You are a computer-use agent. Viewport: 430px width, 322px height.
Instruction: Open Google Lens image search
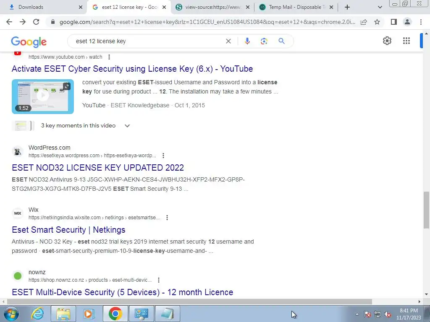tap(264, 41)
